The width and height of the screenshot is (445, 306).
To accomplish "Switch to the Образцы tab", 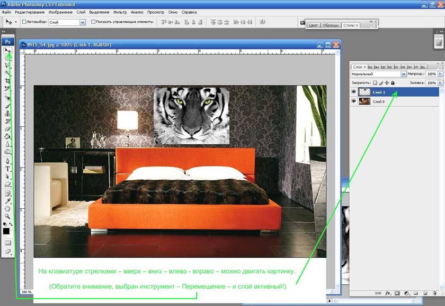I will 331,25.
